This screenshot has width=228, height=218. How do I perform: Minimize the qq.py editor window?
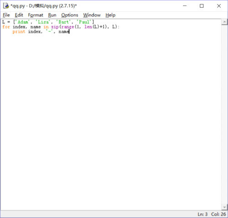(185, 6)
